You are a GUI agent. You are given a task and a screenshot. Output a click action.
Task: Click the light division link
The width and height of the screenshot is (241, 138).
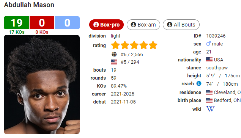116,36
